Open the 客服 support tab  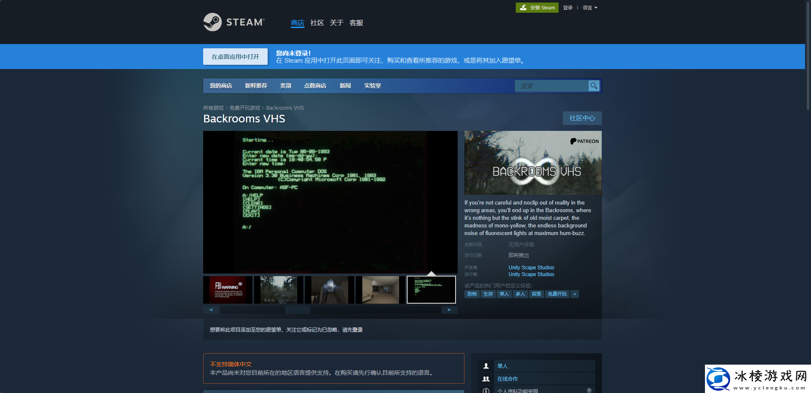click(356, 23)
